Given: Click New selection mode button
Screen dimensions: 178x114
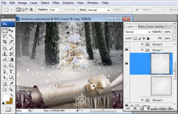Looking at the screenshot, I should 18,10.
